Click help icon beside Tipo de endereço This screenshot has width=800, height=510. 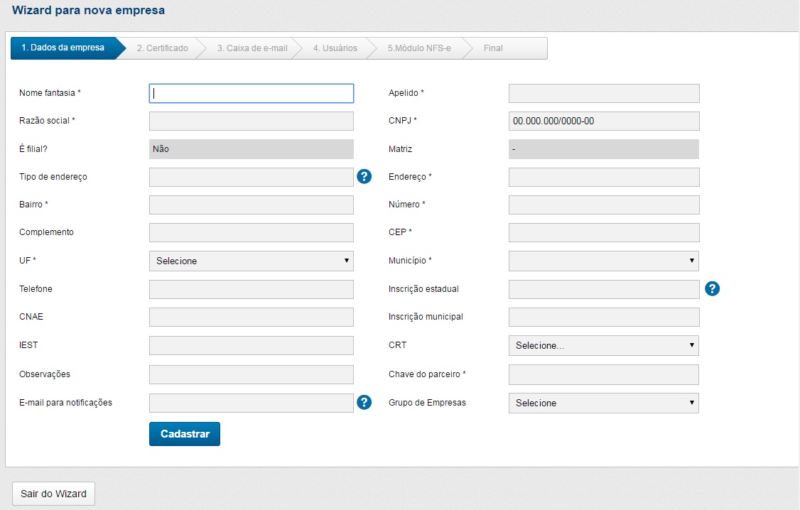(x=364, y=177)
